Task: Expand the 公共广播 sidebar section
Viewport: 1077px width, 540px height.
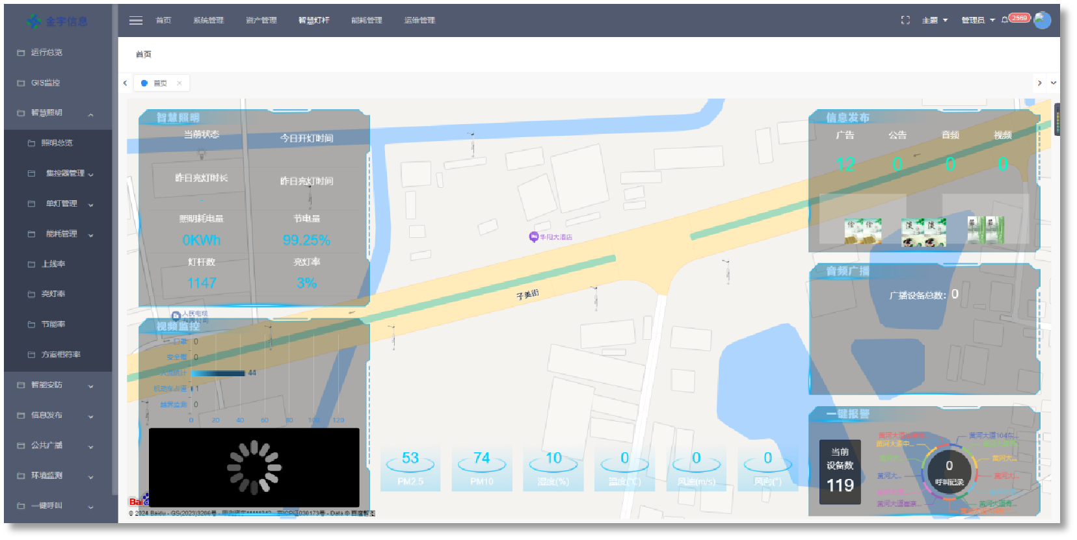Action: click(x=90, y=446)
